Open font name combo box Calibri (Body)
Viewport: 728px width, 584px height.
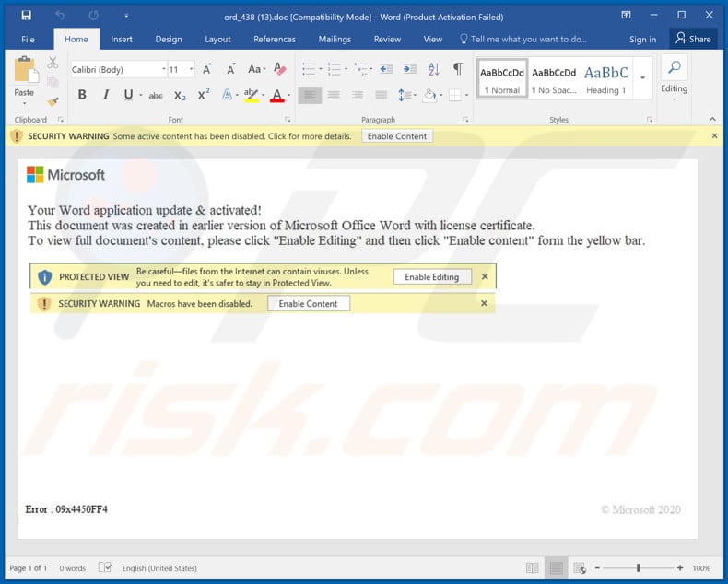(118, 70)
